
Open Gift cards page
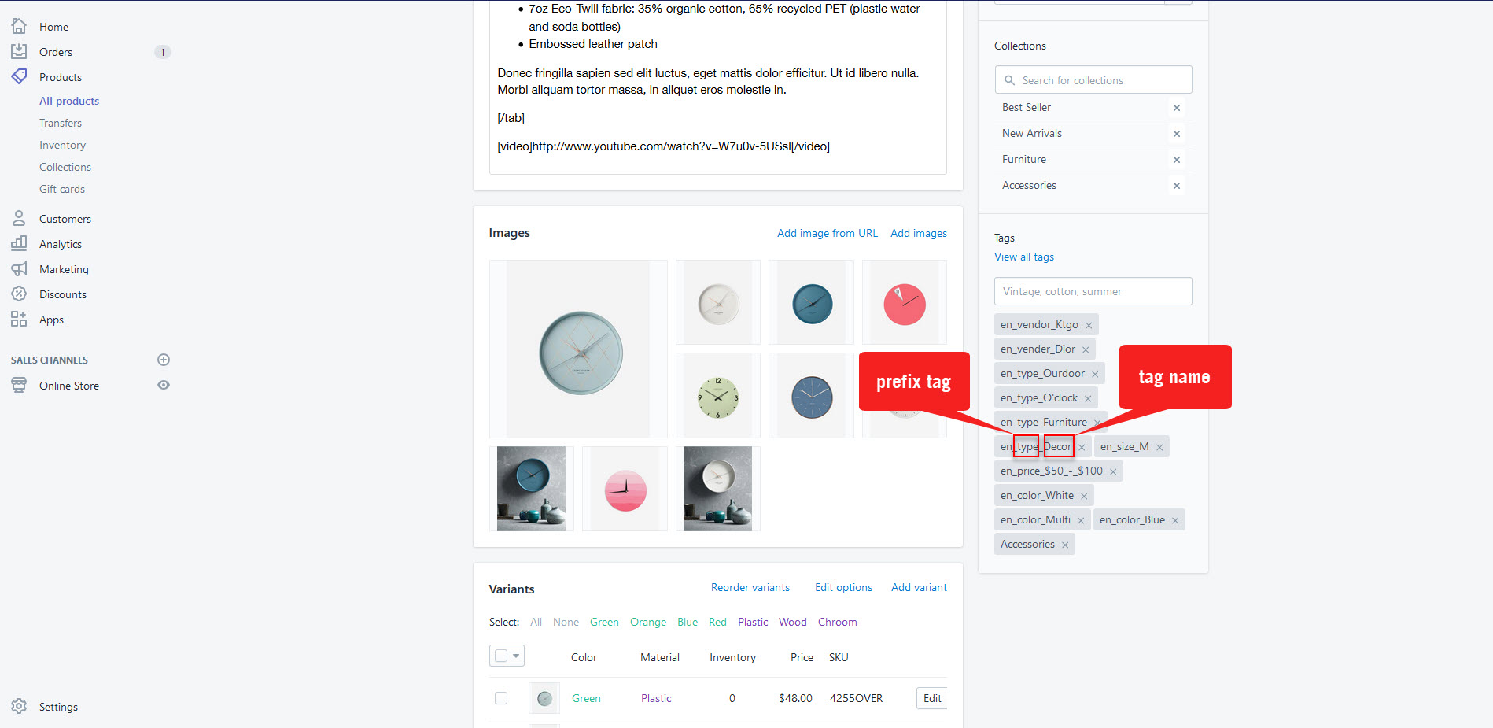click(62, 189)
